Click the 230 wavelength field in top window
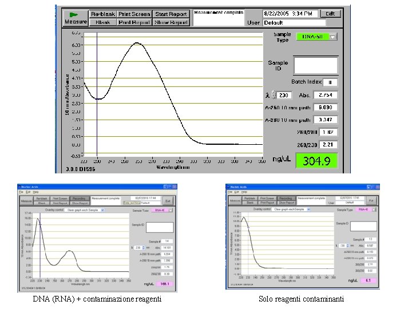The height and width of the screenshot is (309, 412). 284,95
